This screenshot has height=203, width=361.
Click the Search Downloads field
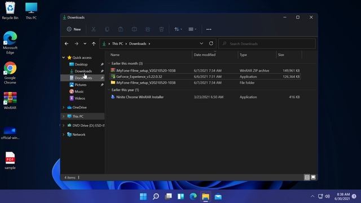[267, 43]
